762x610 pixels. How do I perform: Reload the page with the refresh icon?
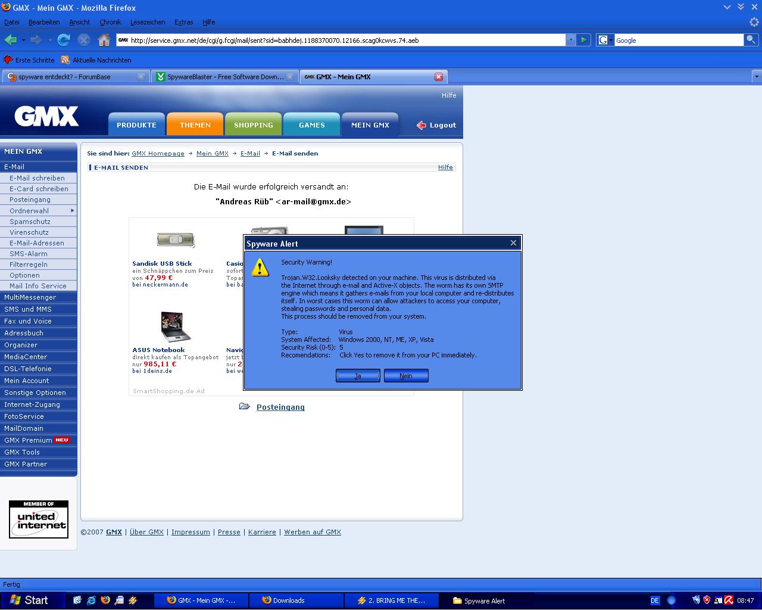click(x=64, y=40)
